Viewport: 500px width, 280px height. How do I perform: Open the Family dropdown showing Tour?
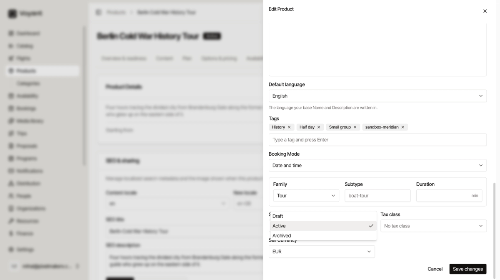click(306, 196)
